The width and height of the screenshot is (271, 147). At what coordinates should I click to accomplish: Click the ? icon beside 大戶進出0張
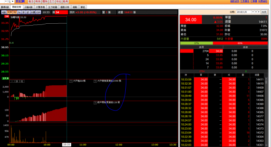[x=71, y=81]
